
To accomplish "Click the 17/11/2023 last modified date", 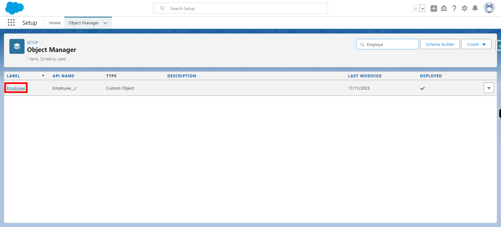I will (359, 88).
